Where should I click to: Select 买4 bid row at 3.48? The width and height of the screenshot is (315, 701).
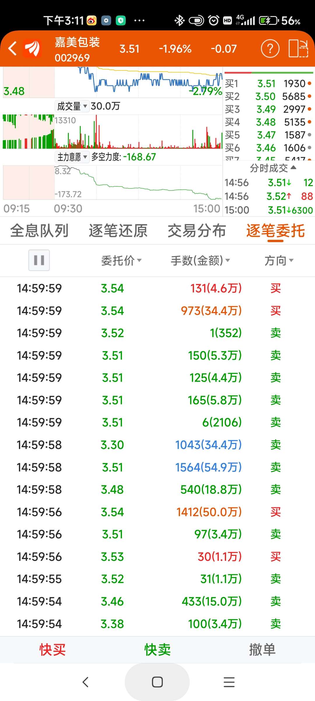(x=268, y=122)
